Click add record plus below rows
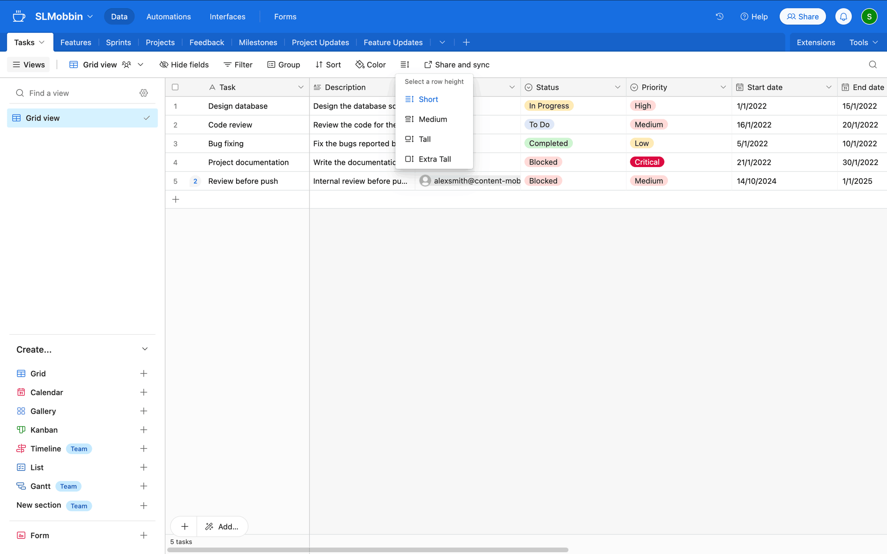This screenshot has height=554, width=887. [x=176, y=199]
